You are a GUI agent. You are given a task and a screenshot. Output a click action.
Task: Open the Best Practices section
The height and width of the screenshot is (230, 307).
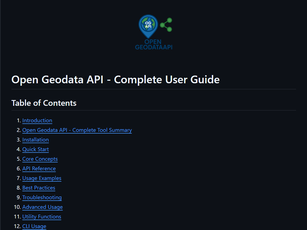pyautogui.click(x=39, y=188)
